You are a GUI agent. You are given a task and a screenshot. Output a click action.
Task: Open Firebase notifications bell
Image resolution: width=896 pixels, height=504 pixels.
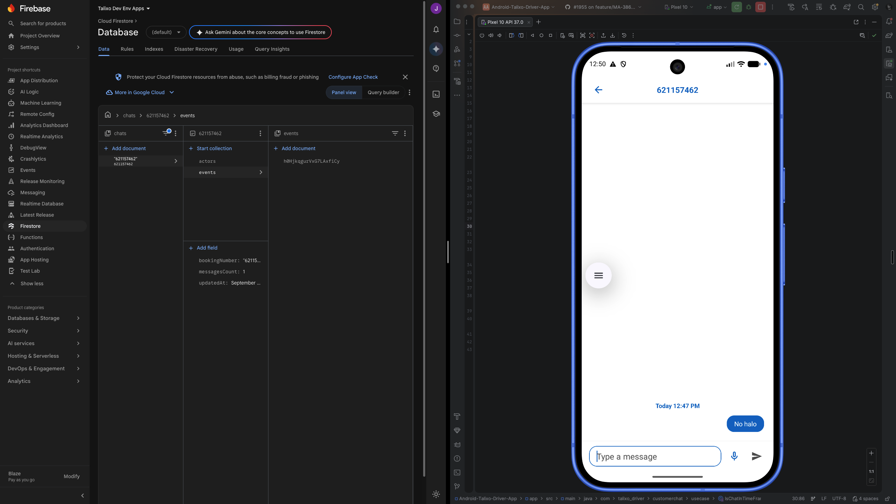tap(436, 29)
